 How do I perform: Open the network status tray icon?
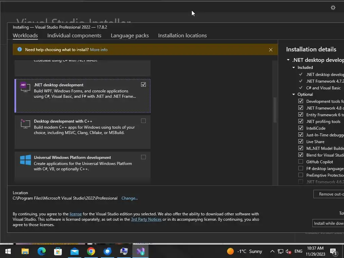pos(281,251)
